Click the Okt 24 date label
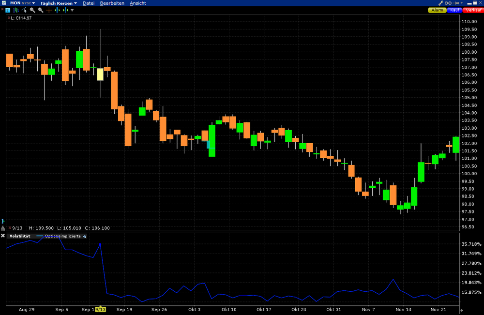The image size is (484, 315). (299, 310)
